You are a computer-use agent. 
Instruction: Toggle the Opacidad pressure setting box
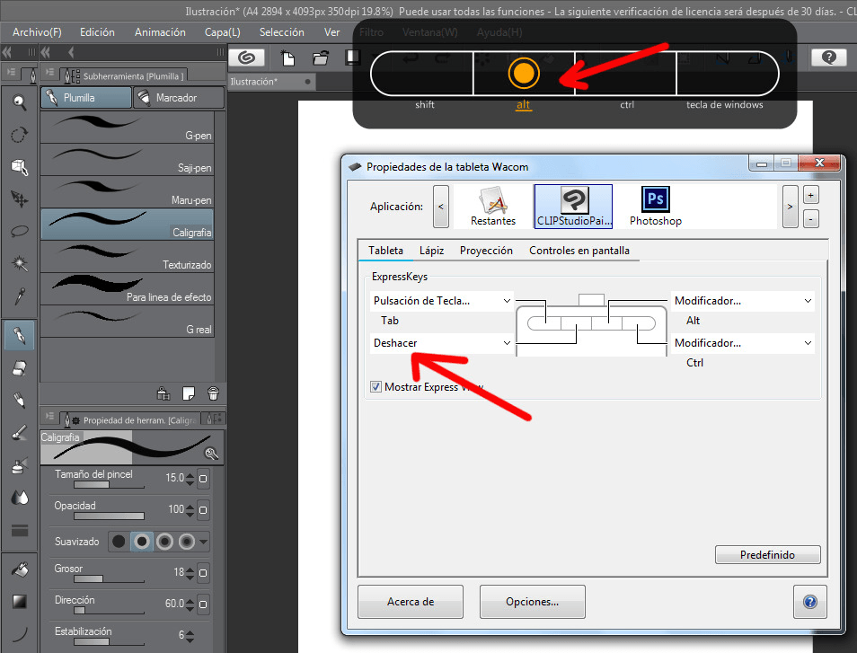point(203,510)
